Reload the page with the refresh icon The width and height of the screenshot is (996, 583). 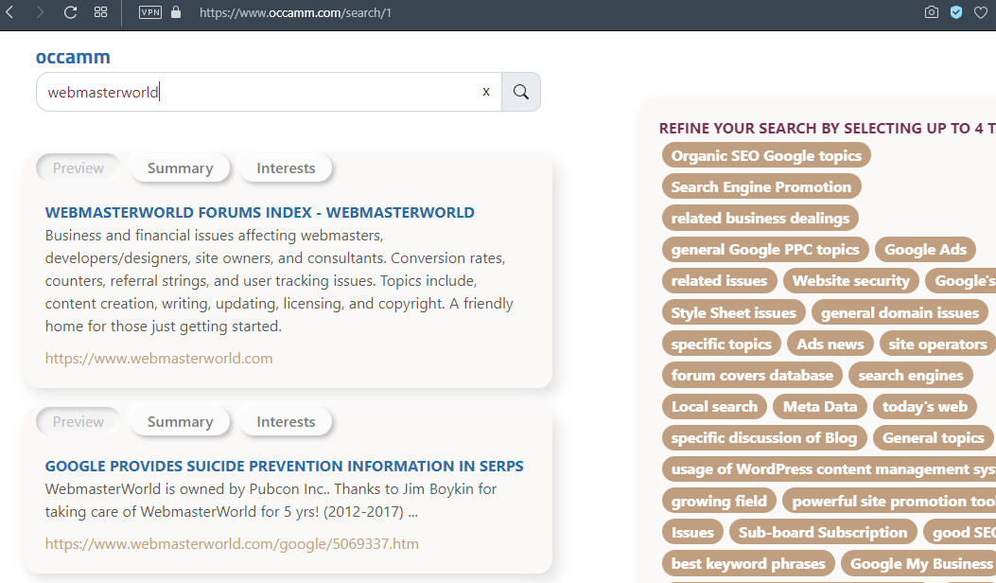[71, 12]
